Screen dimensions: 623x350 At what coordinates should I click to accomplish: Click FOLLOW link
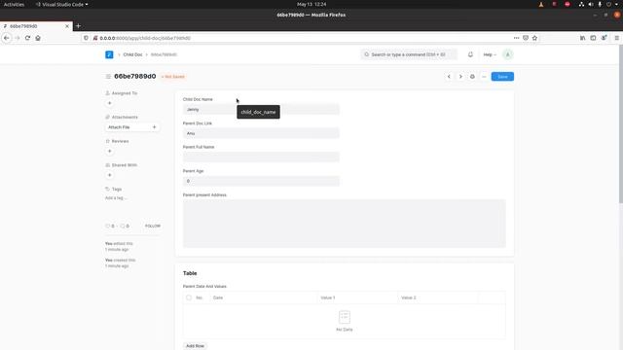153,226
